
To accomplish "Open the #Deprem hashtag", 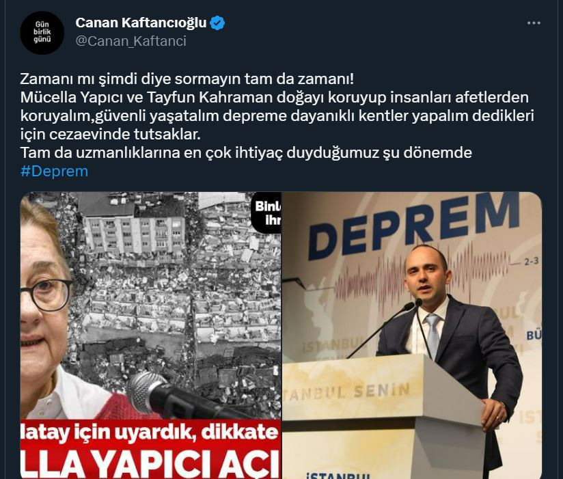I will pyautogui.click(x=54, y=172).
